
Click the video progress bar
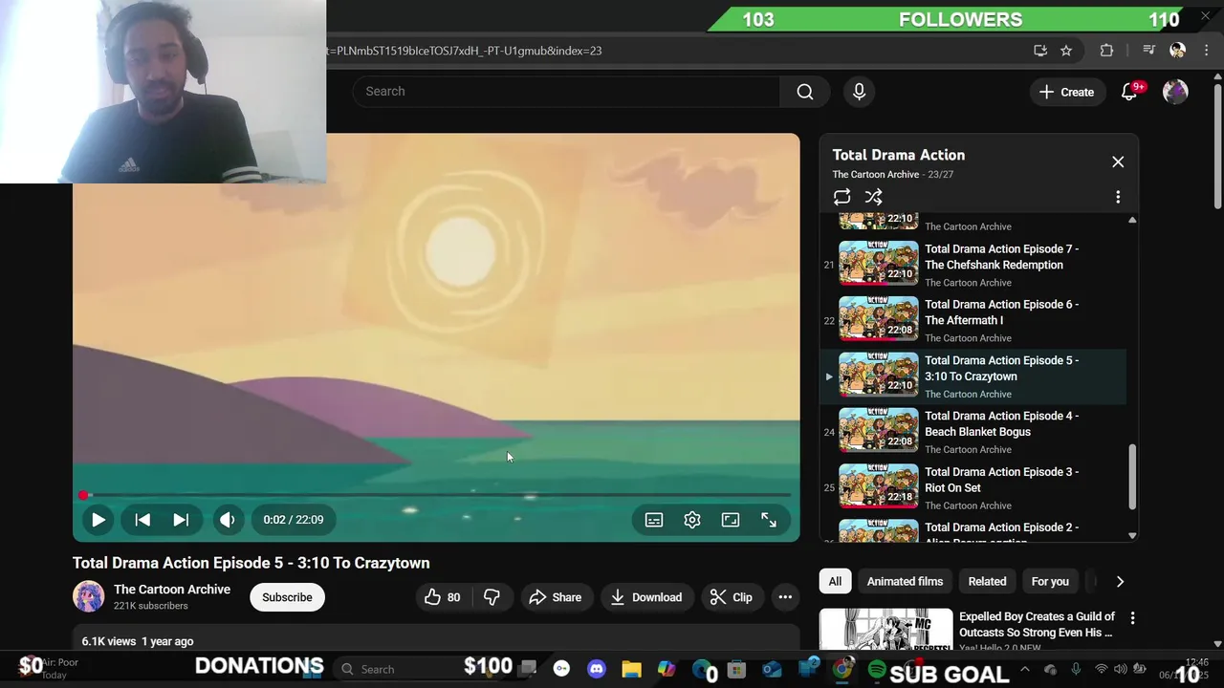coord(436,495)
